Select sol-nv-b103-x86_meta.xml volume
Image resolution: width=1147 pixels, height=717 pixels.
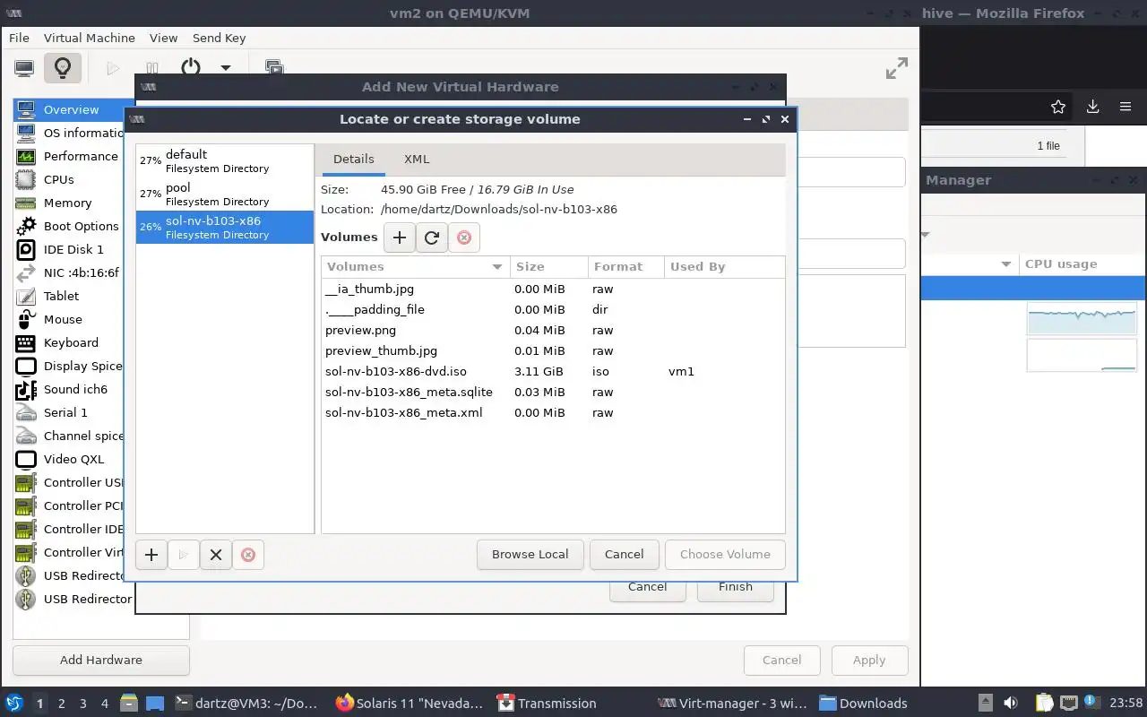click(x=553, y=412)
